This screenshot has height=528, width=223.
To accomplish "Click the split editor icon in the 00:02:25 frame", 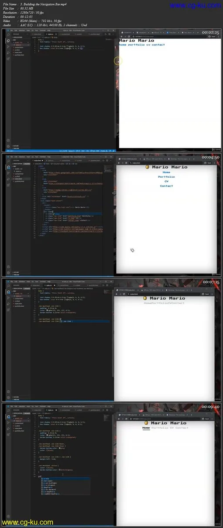I will tap(108, 34).
